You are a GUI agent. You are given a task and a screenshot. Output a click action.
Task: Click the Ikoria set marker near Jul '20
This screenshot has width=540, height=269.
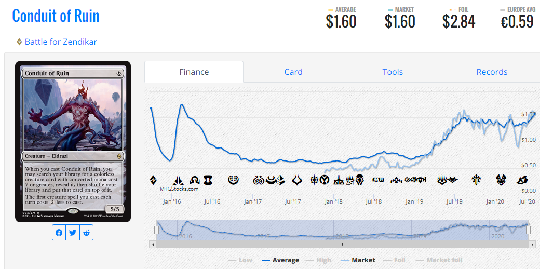pyautogui.click(x=523, y=180)
